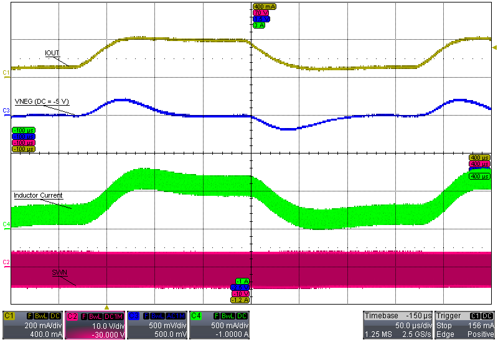
Task: Select the Inductor Current trace label
Action: [x=38, y=195]
